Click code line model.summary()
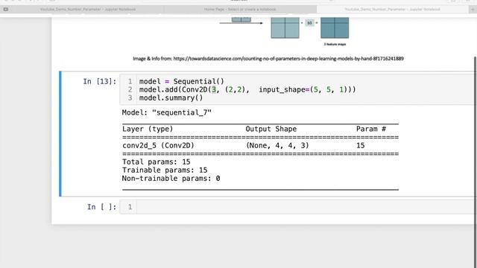 coord(171,98)
